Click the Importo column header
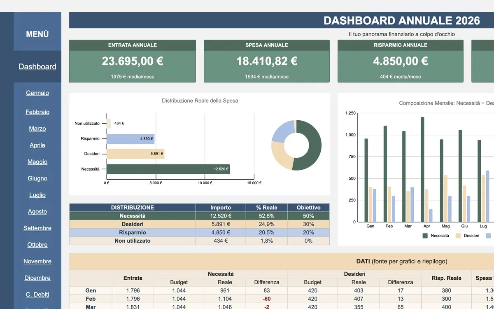This screenshot has width=494, height=309. [x=221, y=208]
